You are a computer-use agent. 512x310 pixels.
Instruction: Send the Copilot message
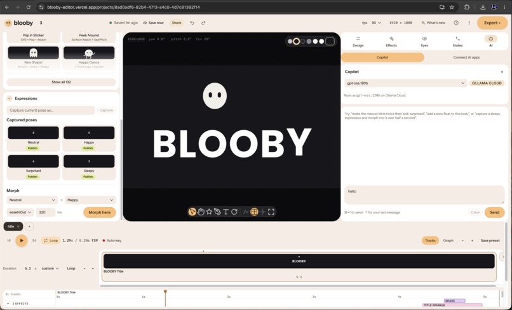point(494,212)
